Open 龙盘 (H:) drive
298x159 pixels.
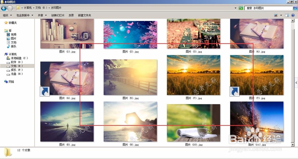pos(15,74)
